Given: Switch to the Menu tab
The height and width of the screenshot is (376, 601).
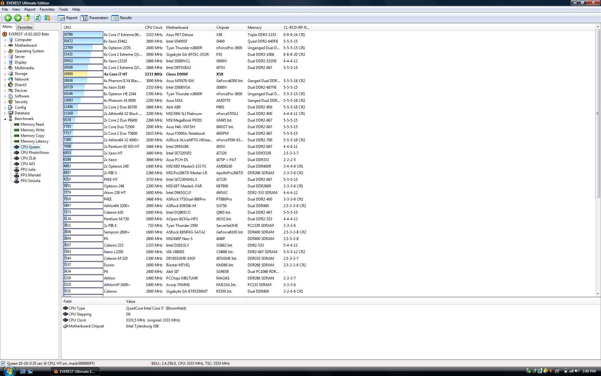Looking at the screenshot, I should [7, 27].
